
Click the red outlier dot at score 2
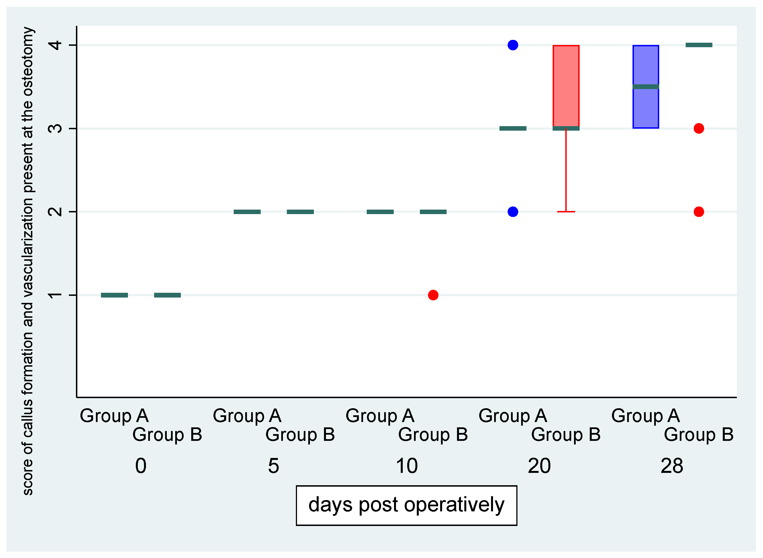pyautogui.click(x=698, y=212)
